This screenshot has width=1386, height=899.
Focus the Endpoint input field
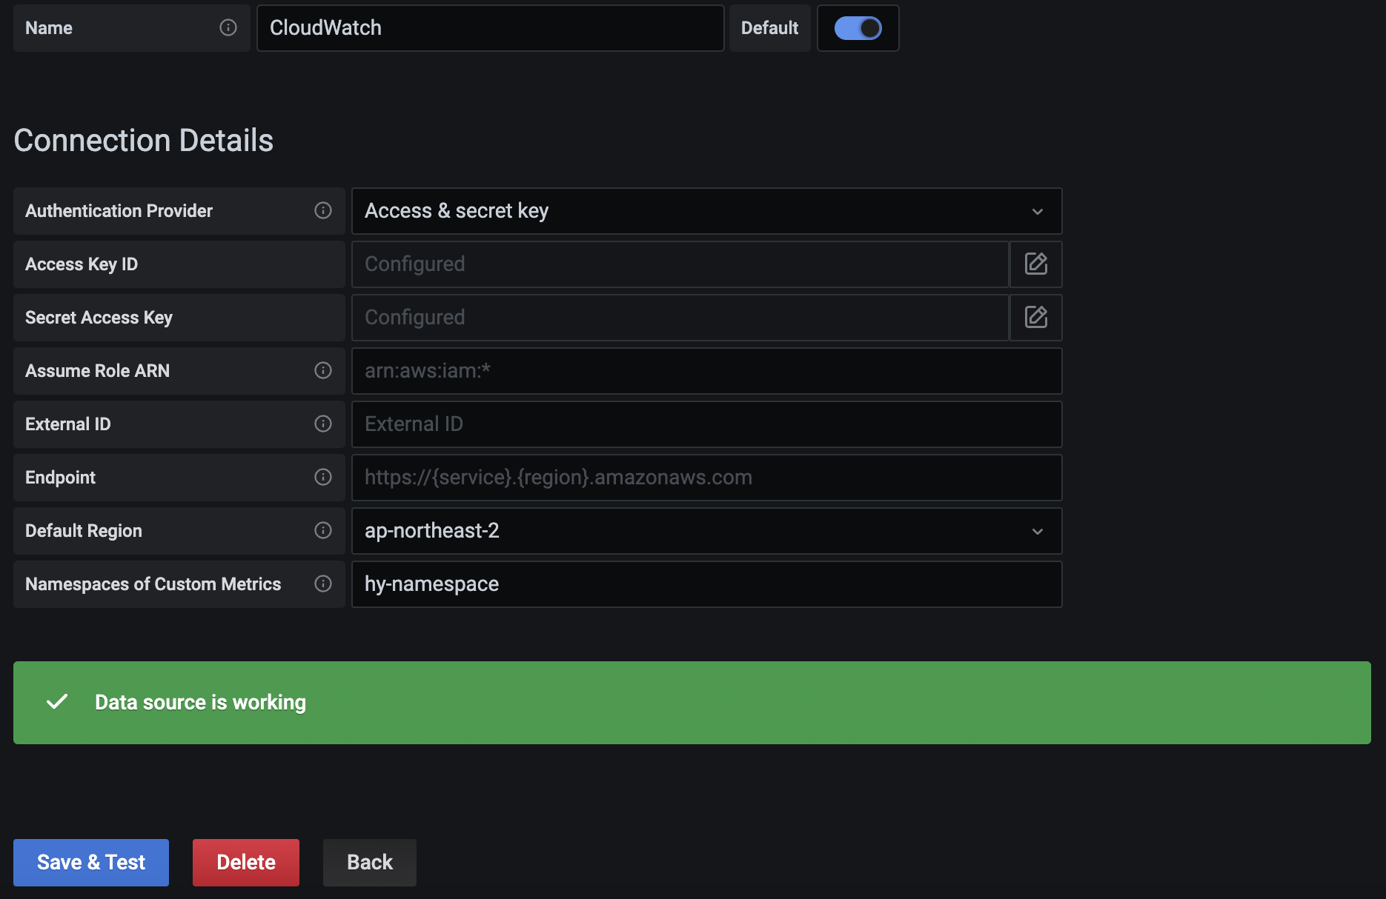click(x=706, y=478)
